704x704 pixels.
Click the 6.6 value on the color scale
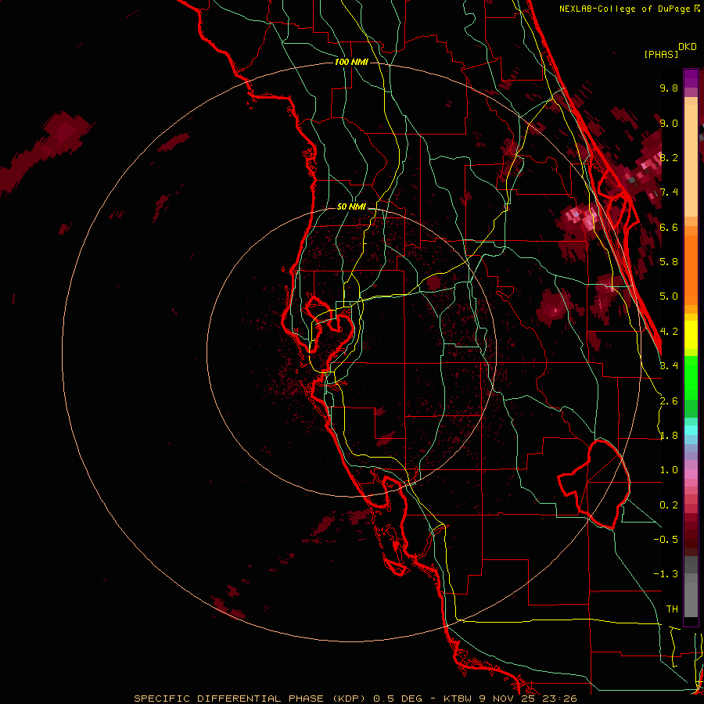tap(669, 227)
